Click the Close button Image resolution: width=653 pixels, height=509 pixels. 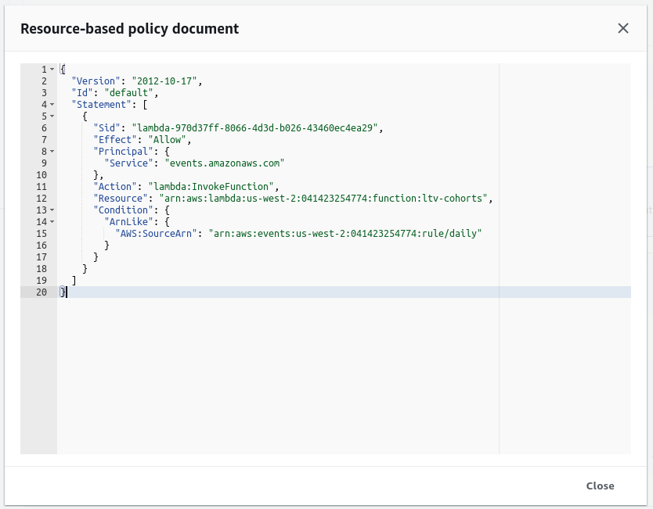pos(600,486)
